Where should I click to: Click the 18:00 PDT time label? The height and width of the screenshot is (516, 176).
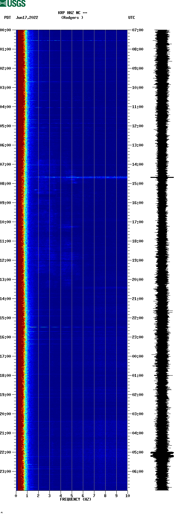6,376
